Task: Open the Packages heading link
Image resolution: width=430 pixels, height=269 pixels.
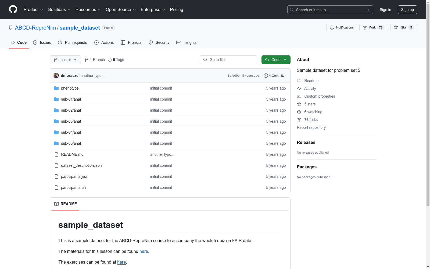Action: [307, 167]
